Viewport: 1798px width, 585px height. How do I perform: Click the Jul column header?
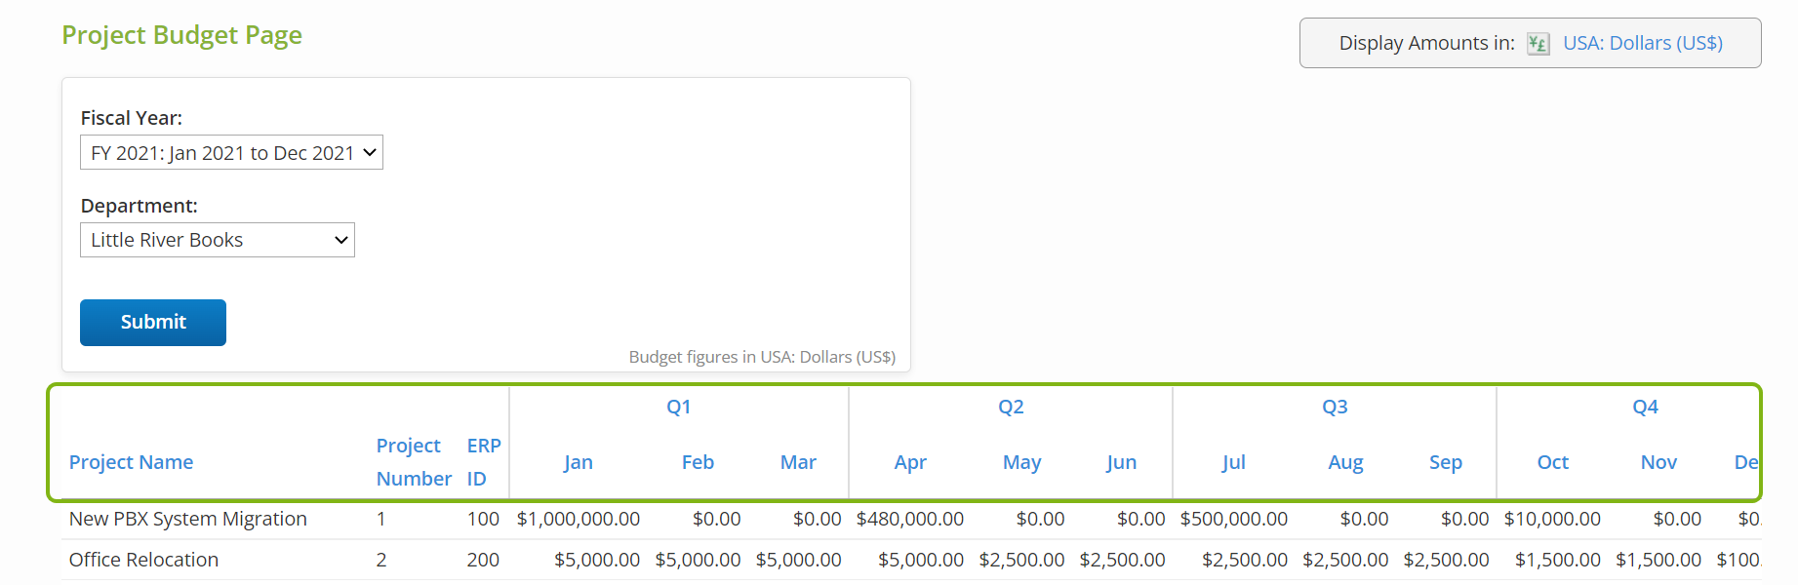(1233, 462)
